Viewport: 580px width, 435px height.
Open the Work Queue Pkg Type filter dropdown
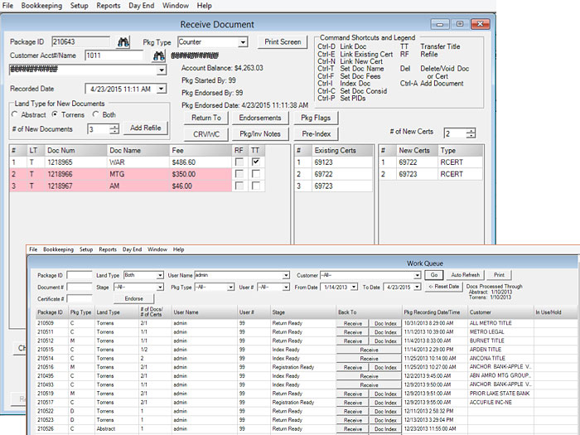click(x=231, y=287)
